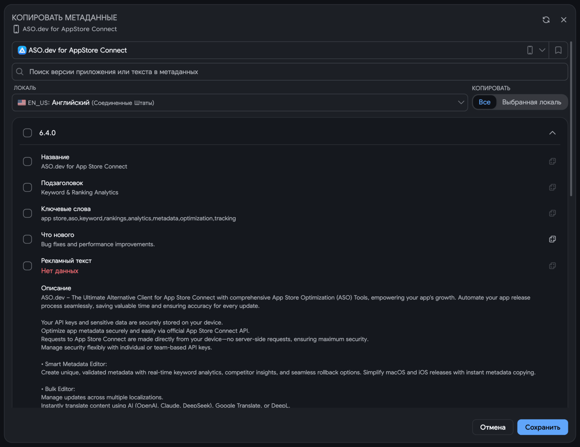Viewport: 580px width, 447px height.
Task: Check the Рекламный текст checkbox
Action: 27,266
